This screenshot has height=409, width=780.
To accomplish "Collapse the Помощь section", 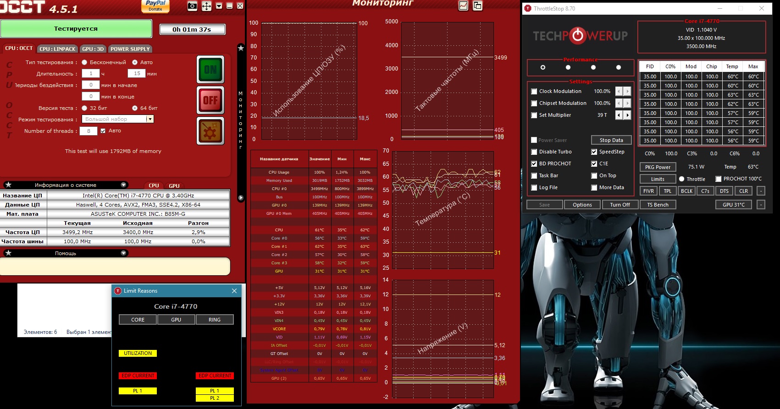I will point(123,253).
